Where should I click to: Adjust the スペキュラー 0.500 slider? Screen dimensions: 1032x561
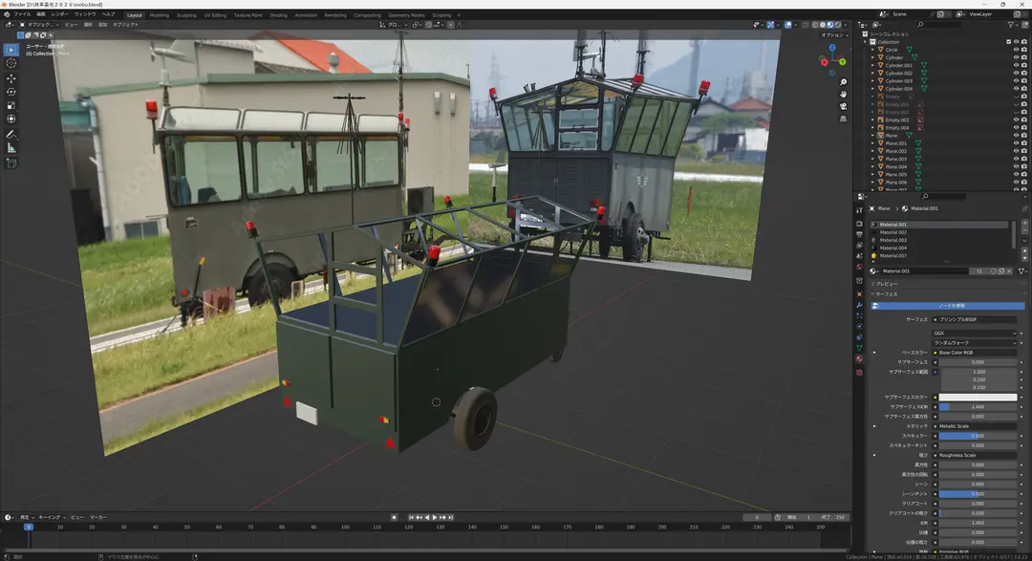tap(978, 436)
